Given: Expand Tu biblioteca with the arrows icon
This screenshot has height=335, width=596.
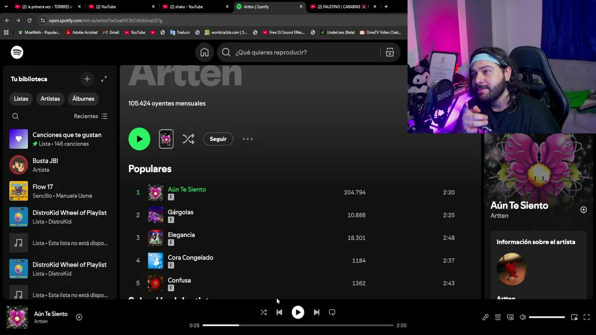Looking at the screenshot, I should pos(104,79).
